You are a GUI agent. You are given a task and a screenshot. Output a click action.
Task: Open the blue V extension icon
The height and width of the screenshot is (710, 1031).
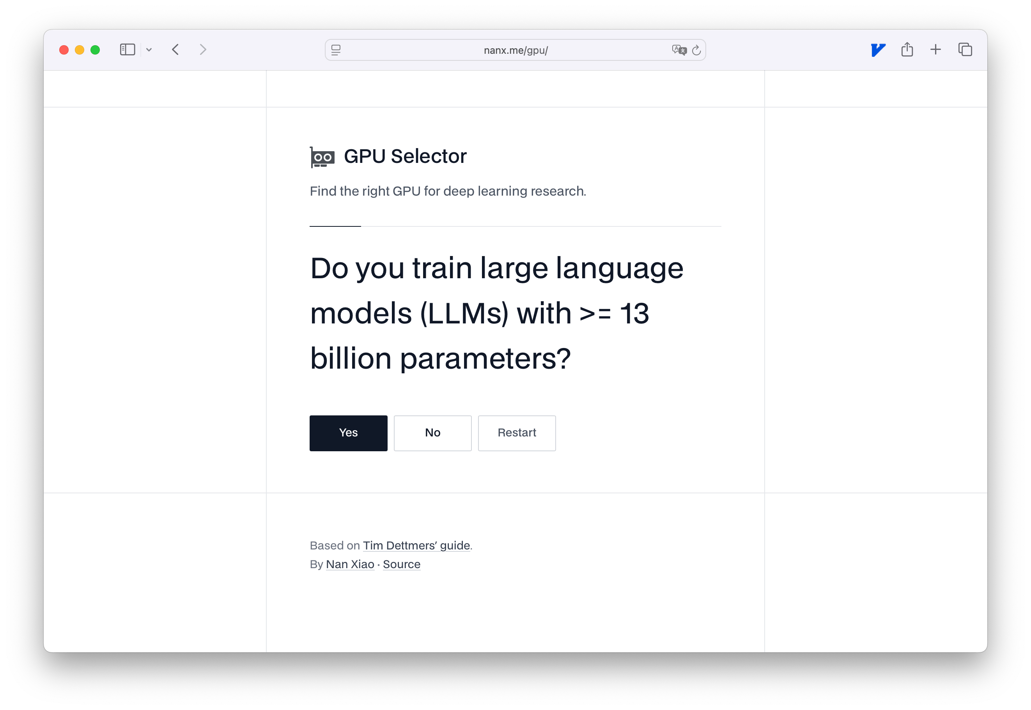tap(877, 50)
